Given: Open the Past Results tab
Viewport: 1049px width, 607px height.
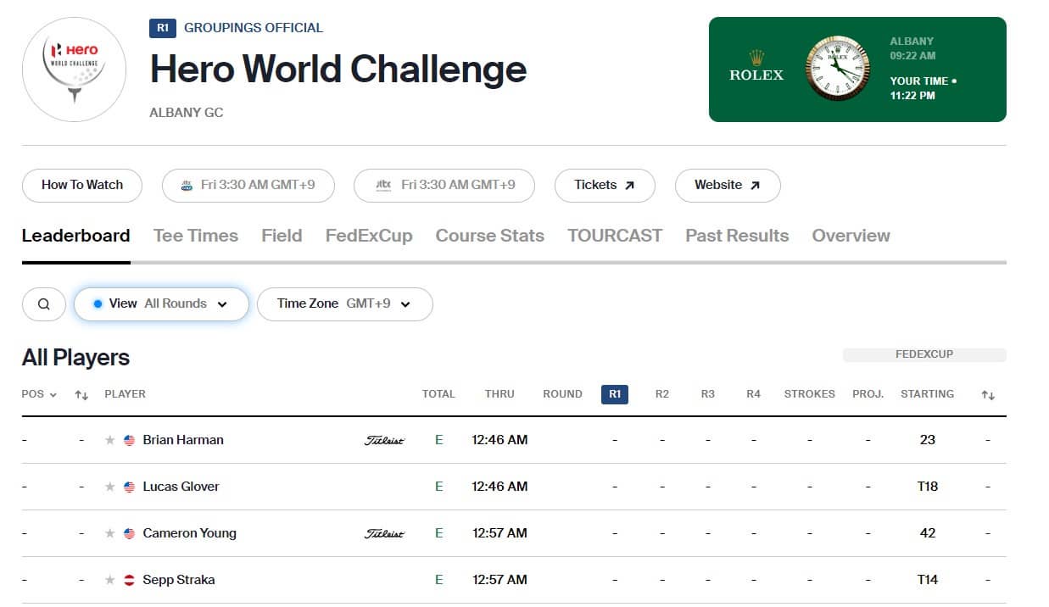Looking at the screenshot, I should [x=737, y=236].
